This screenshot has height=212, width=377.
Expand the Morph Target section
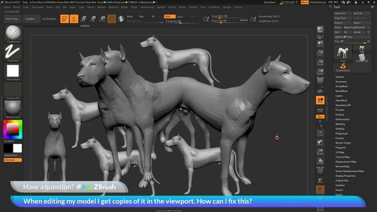[343, 143]
